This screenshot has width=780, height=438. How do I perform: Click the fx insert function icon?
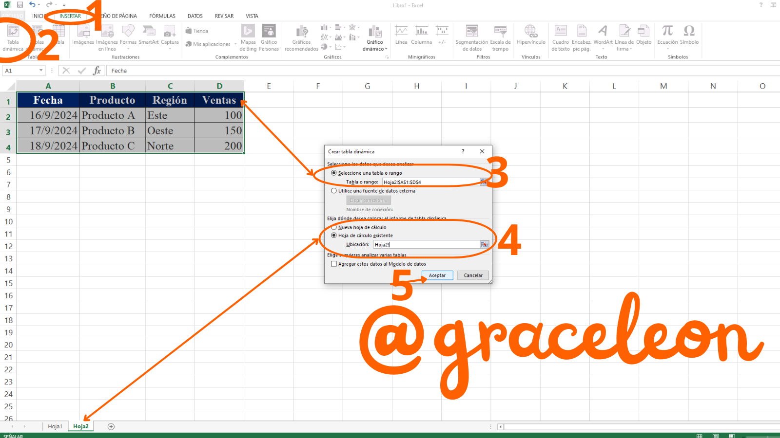pyautogui.click(x=97, y=71)
